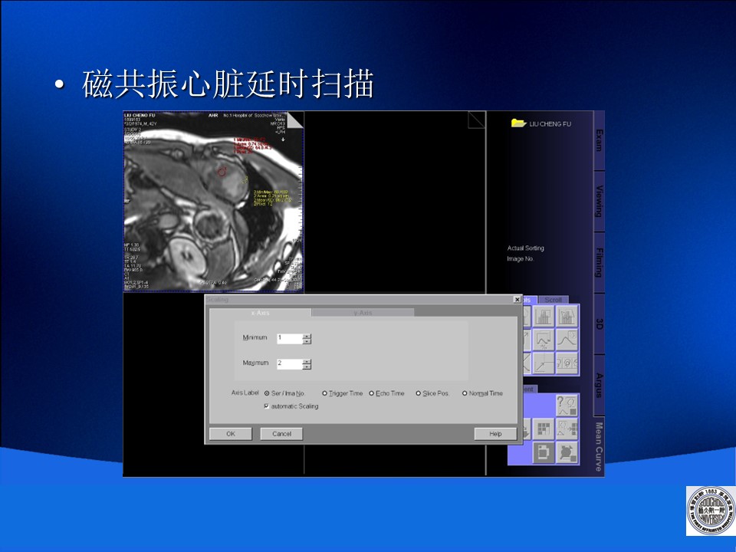Click the histogram evaluation tool icon

543,316
